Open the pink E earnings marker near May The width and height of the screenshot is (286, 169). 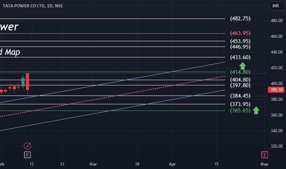point(265,155)
